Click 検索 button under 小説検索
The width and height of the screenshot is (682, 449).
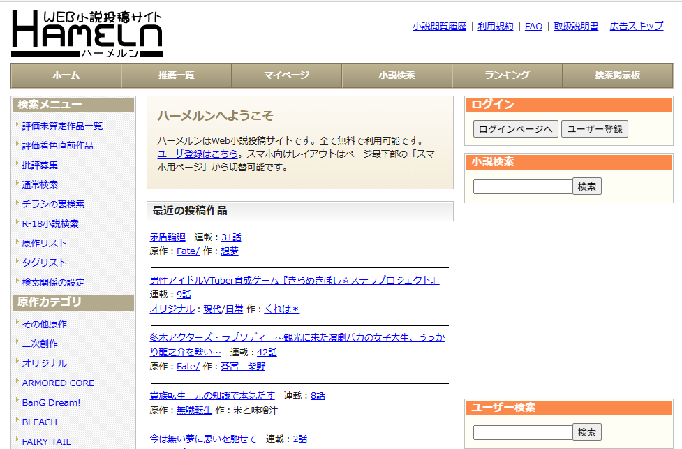(586, 186)
